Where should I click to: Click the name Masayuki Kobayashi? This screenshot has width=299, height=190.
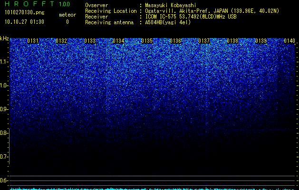[171, 5]
